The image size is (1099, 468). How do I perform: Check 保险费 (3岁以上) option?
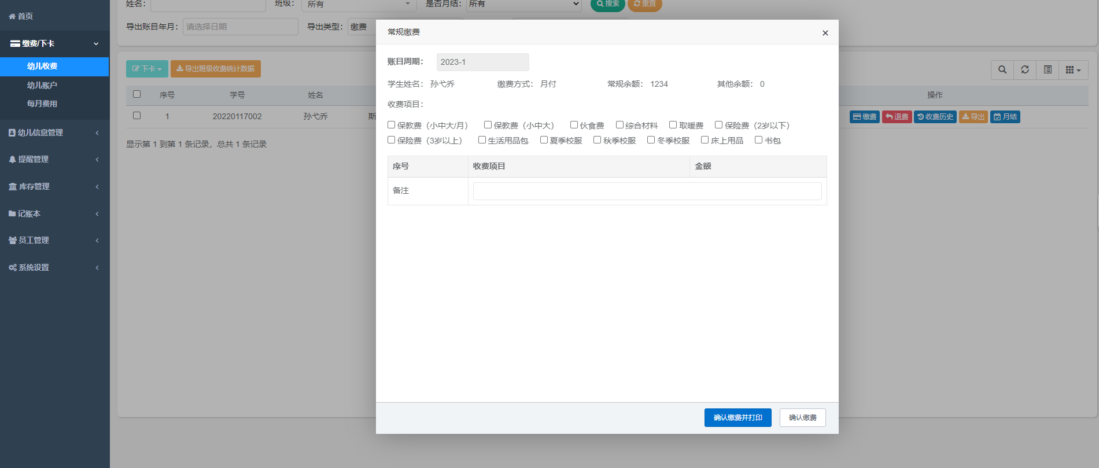click(x=392, y=139)
